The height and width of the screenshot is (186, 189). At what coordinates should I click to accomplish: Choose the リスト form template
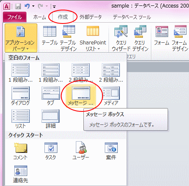point(21,119)
